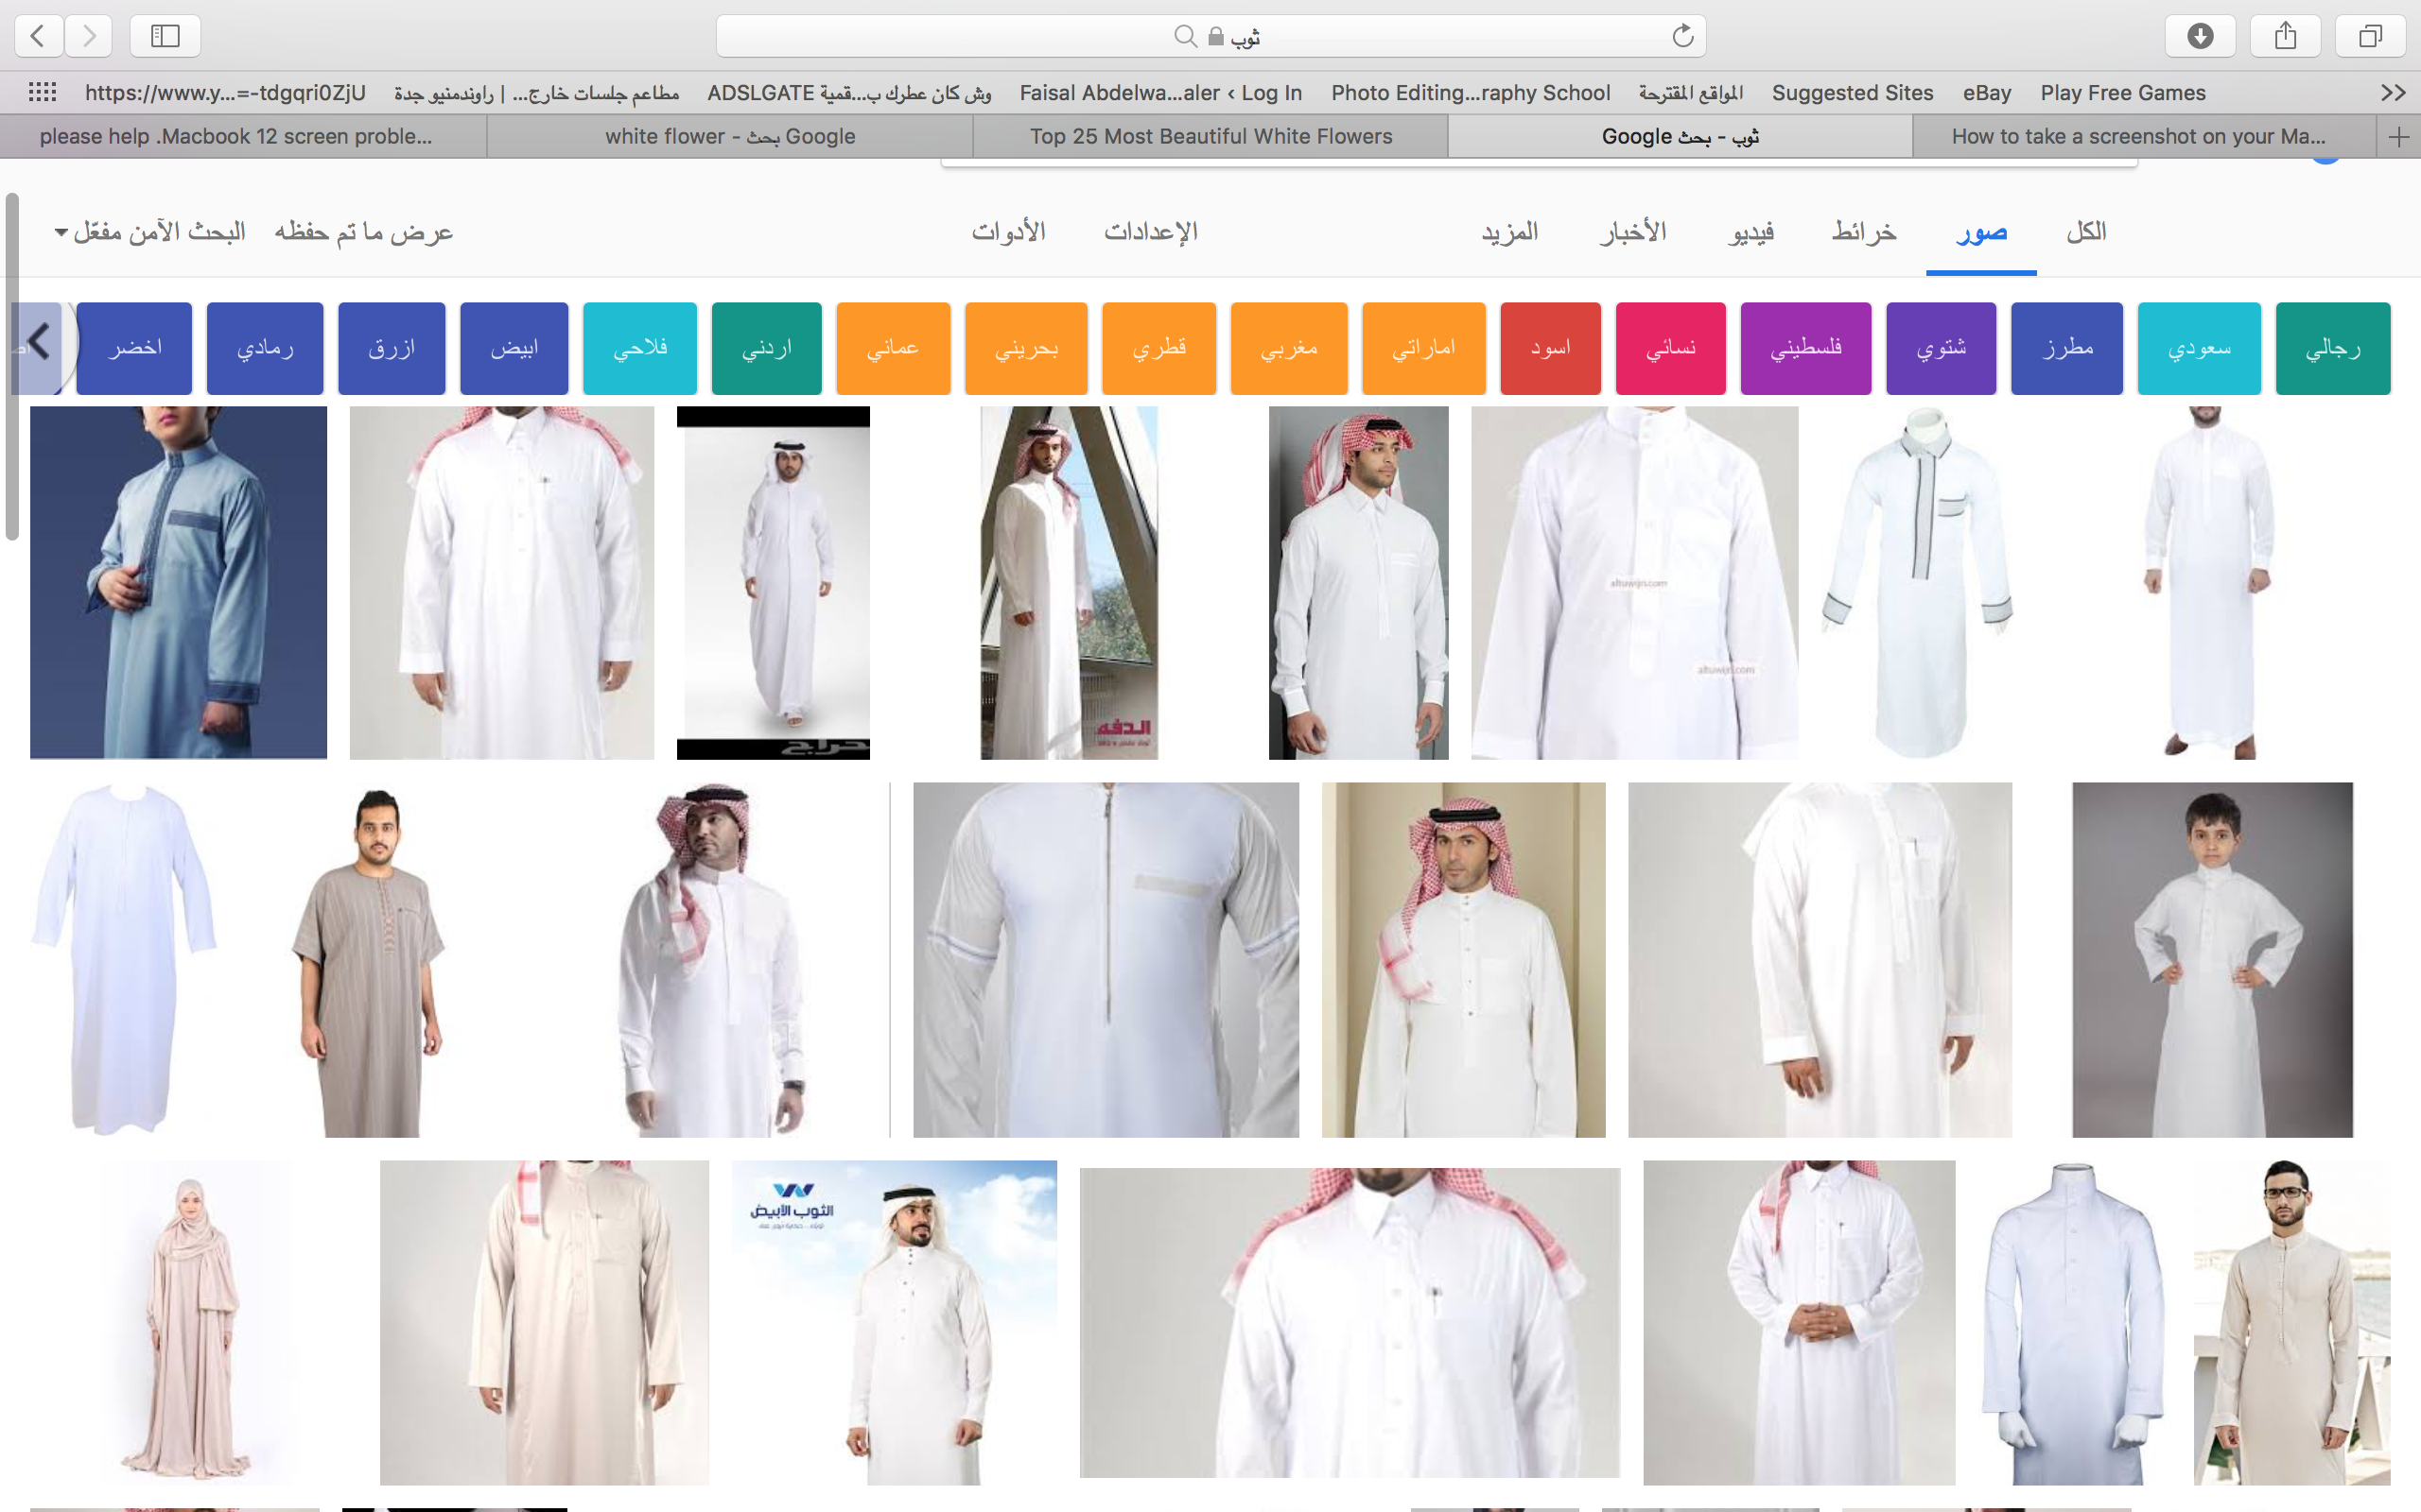Screen dimensions: 2421x1512
Task: Filter by the green رجالي chip
Action: tap(2332, 348)
